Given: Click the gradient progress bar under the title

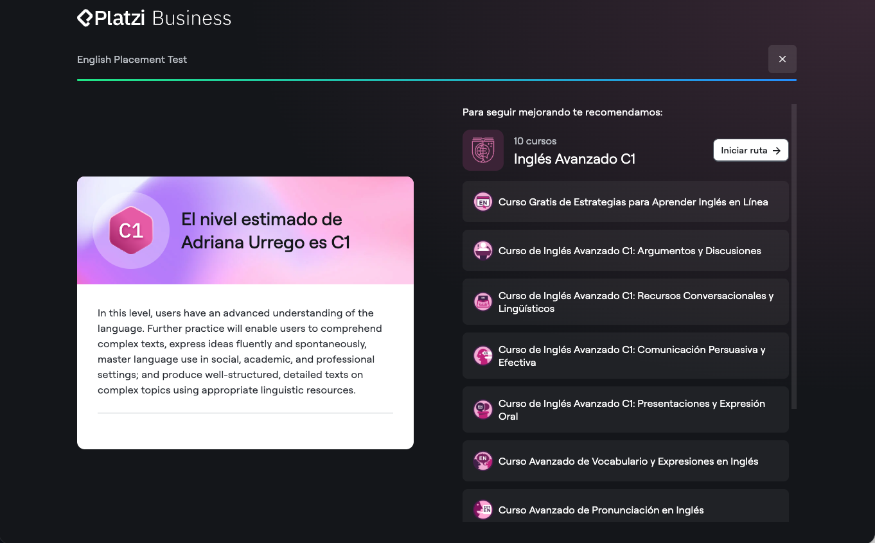Looking at the screenshot, I should [437, 80].
